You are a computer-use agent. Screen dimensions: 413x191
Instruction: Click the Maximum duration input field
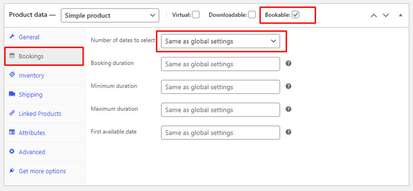pos(220,109)
